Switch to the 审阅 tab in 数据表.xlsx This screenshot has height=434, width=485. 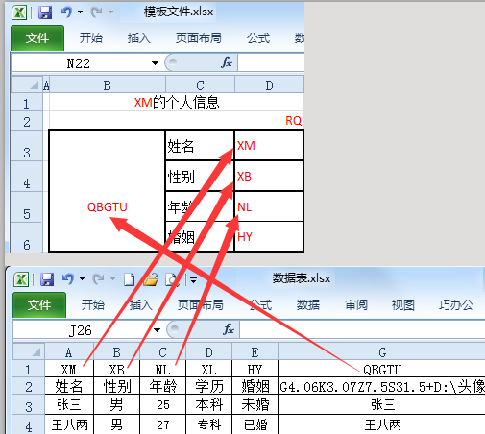coord(356,304)
